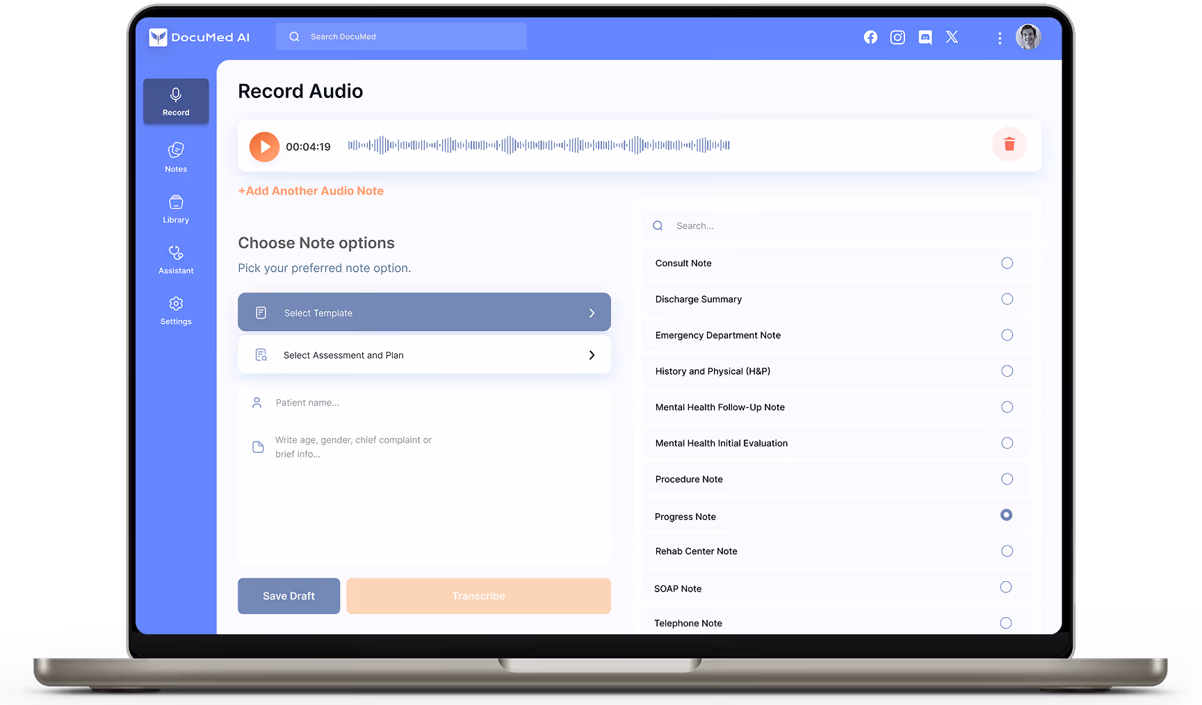This screenshot has height=705, width=1202.
Task: Open the Library section icon
Action: click(176, 202)
